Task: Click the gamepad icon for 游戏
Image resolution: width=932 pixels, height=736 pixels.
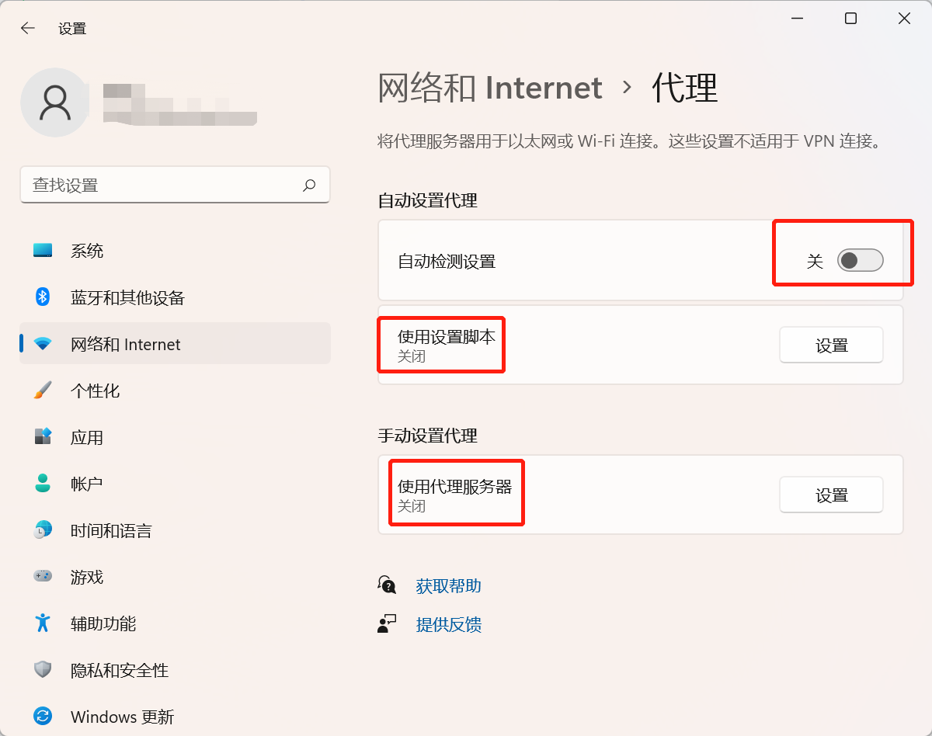Action: click(43, 577)
